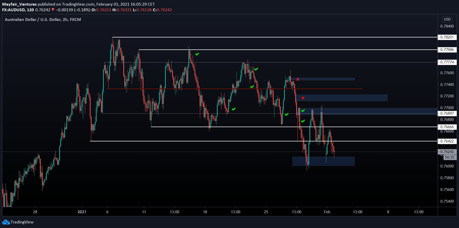Select the blue supply zone at 0.77200
The height and width of the screenshot is (228, 459).
click(342, 98)
